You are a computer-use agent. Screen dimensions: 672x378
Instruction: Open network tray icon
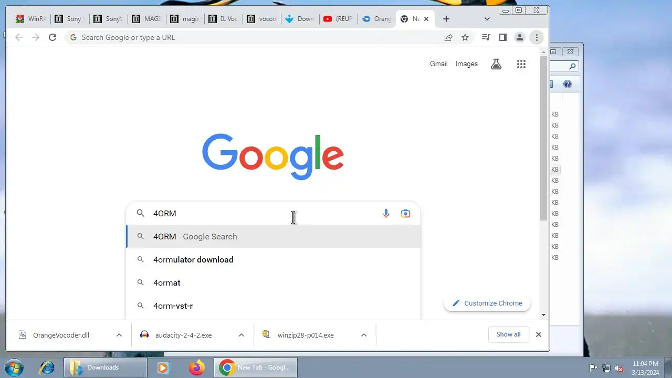606,368
